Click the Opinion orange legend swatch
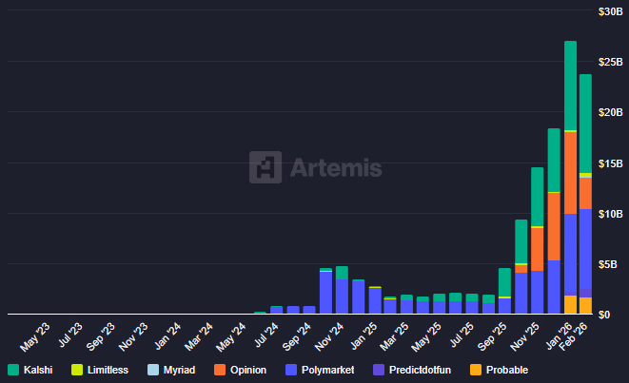The height and width of the screenshot is (383, 629). [x=220, y=370]
